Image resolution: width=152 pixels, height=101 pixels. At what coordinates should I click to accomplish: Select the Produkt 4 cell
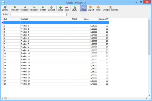click(x=46, y=35)
